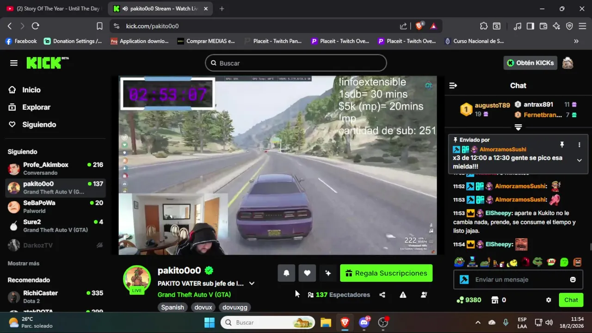Image resolution: width=592 pixels, height=333 pixels.
Task: Click the Spanish tag
Action: point(173,307)
